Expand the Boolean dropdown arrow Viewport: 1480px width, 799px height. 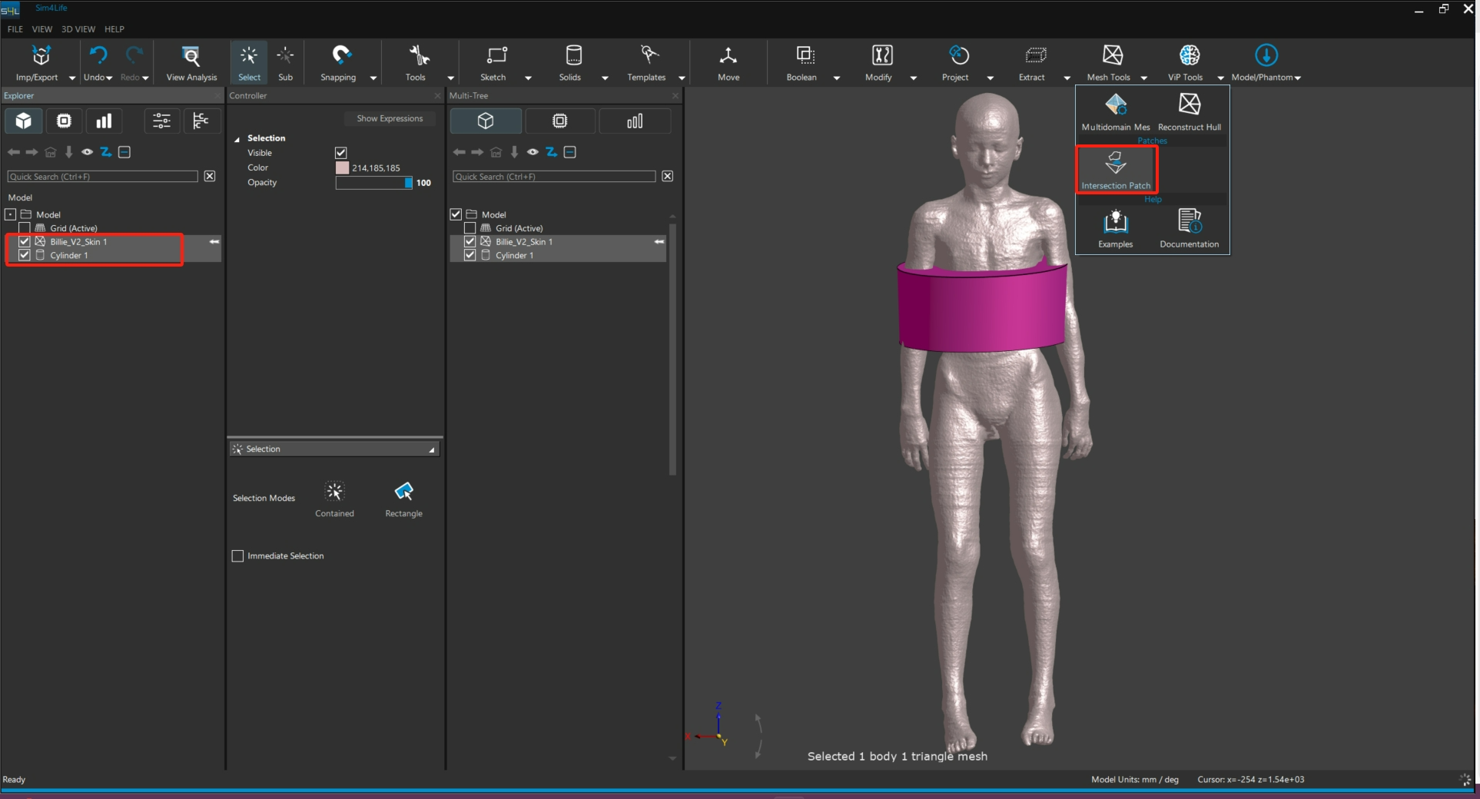[x=837, y=78]
